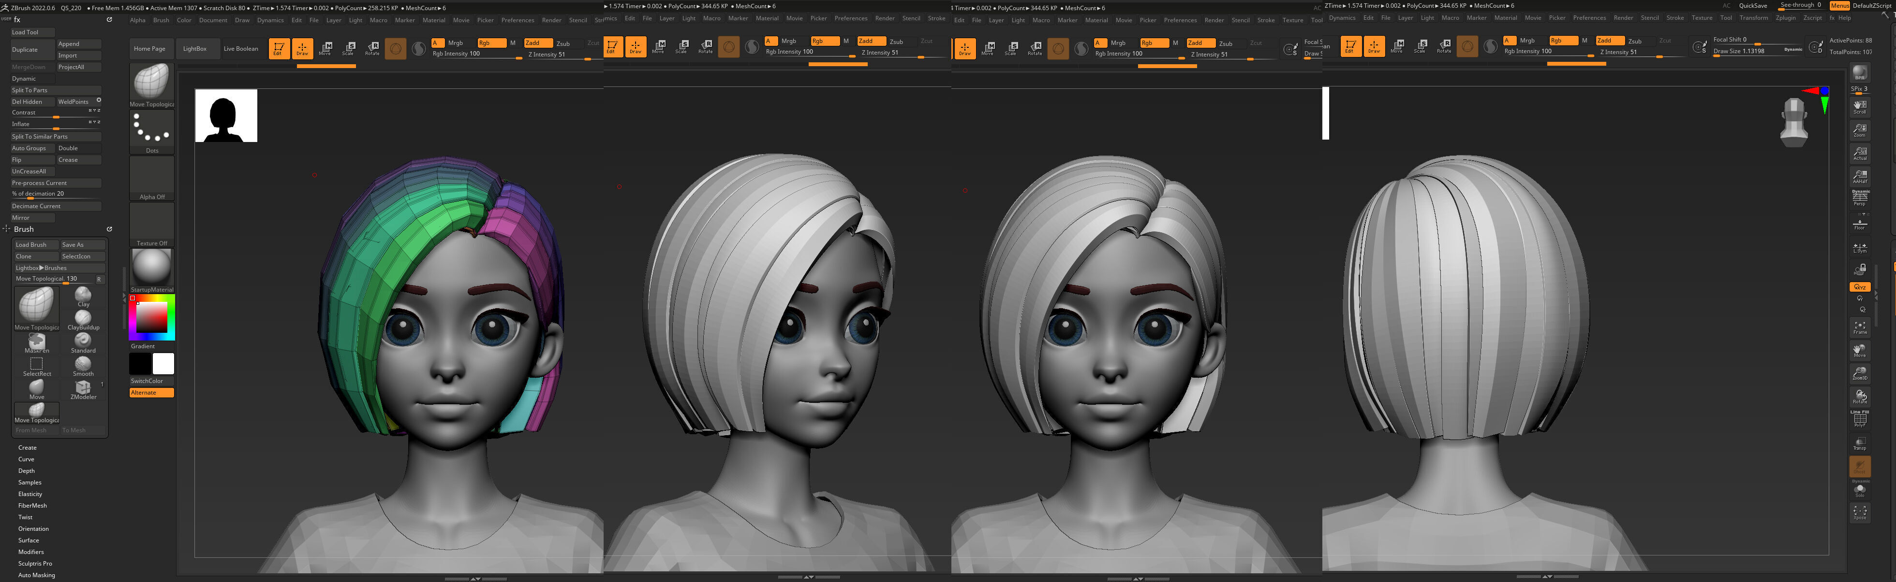Open the Alpha Off selector
The image size is (1896, 582).
pyautogui.click(x=151, y=179)
